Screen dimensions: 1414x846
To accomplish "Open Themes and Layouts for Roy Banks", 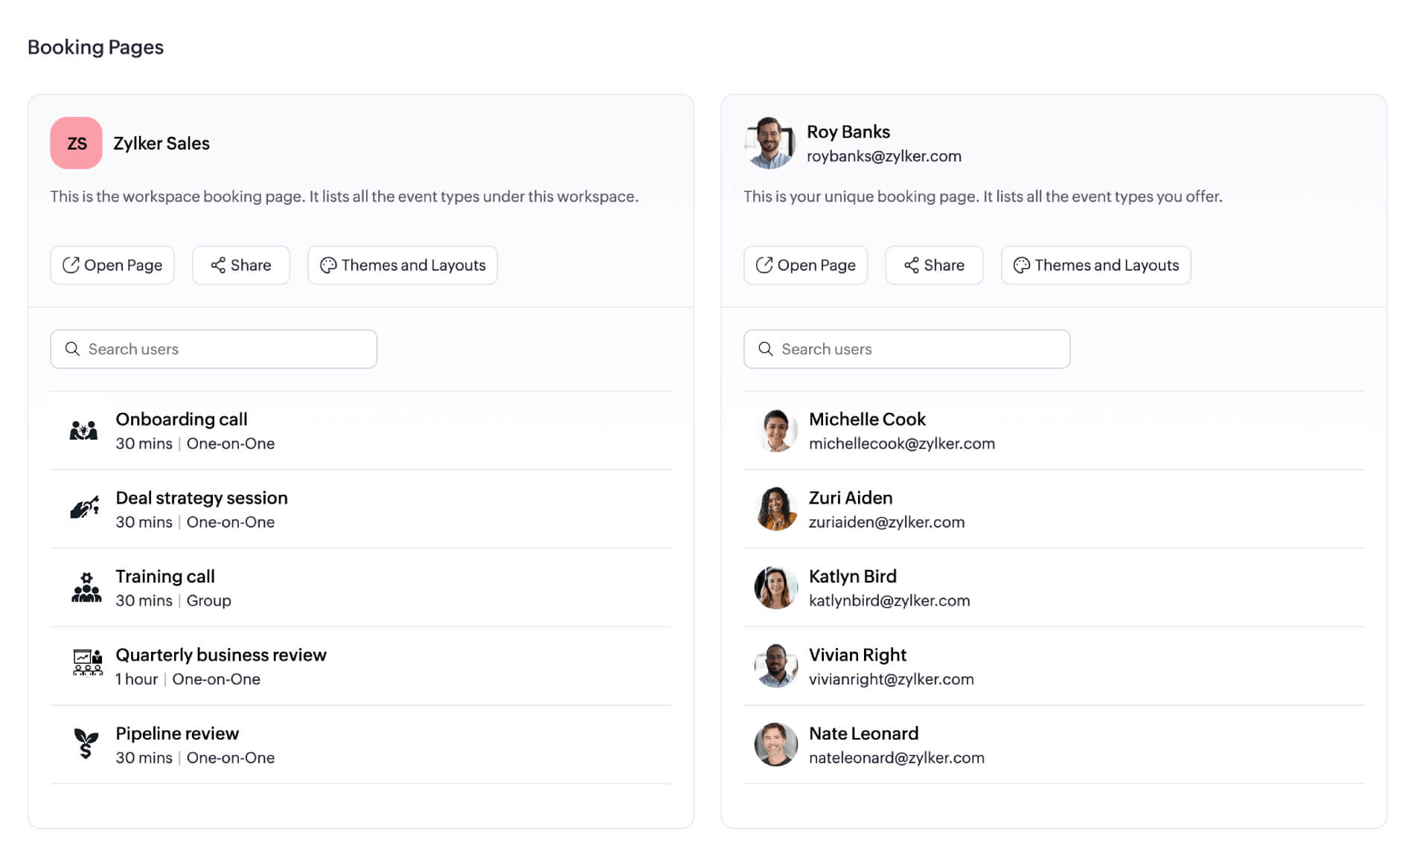I will (1095, 265).
